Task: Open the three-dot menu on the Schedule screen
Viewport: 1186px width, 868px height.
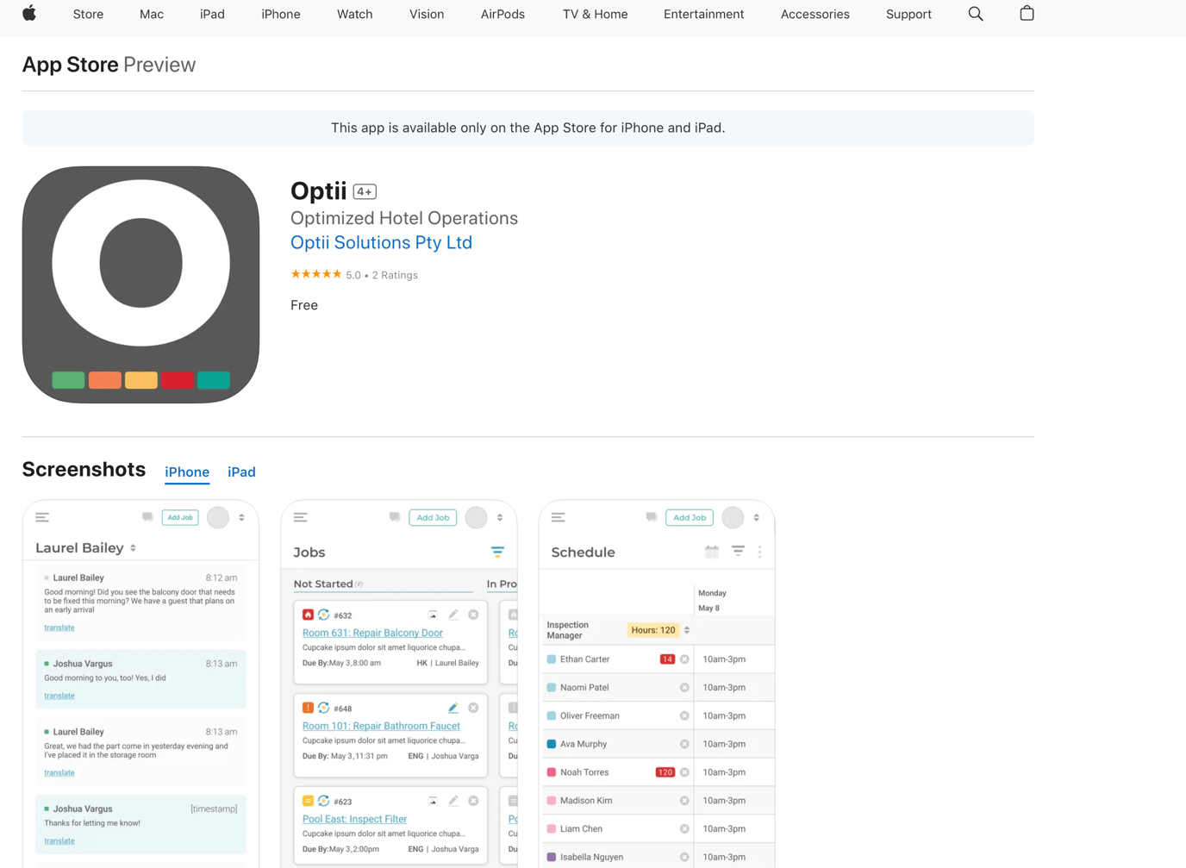Action: point(759,552)
